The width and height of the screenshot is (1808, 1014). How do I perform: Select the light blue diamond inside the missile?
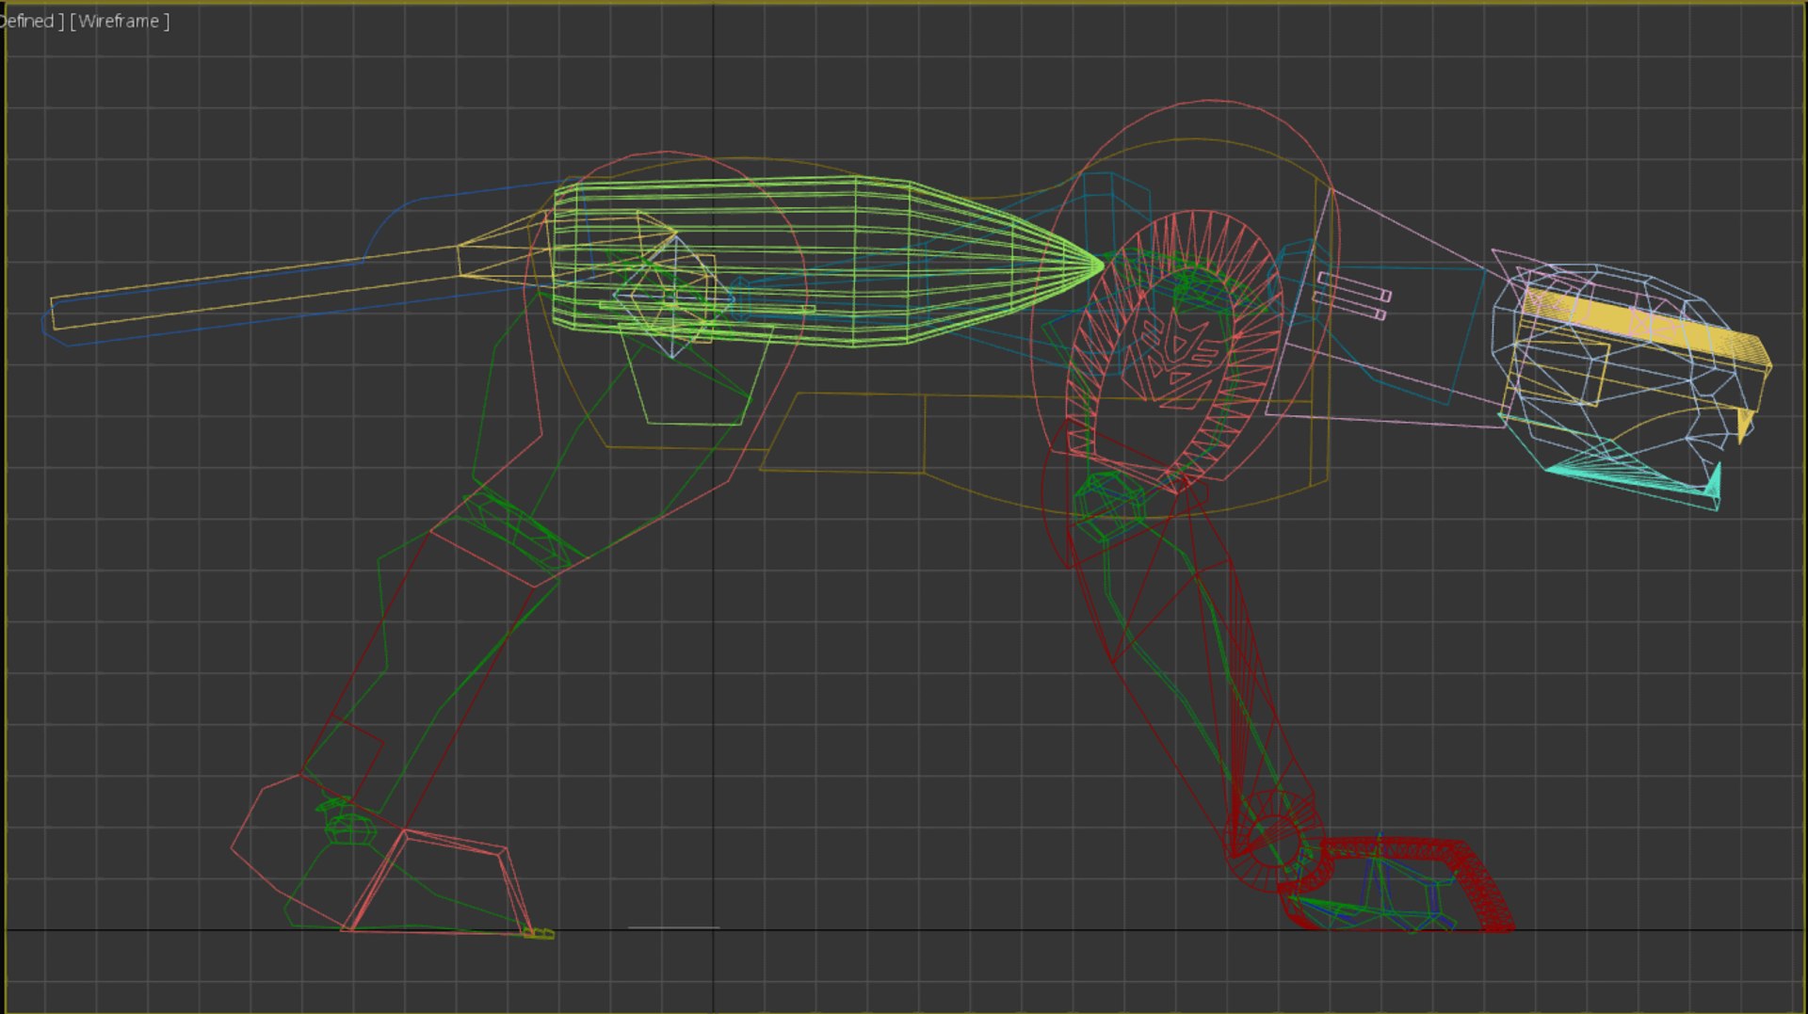pos(672,297)
